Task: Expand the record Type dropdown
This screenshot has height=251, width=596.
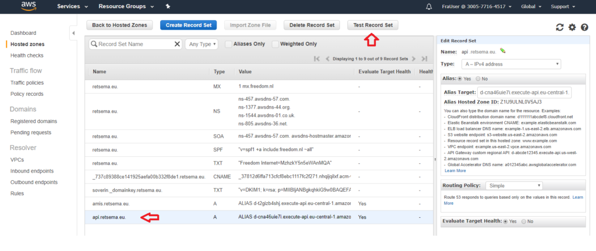Action: [x=510, y=64]
